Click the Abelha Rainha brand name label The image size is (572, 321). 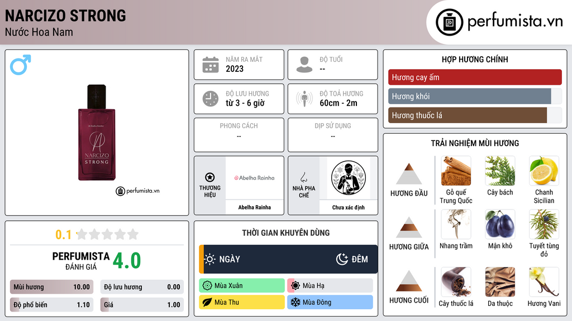(x=255, y=207)
